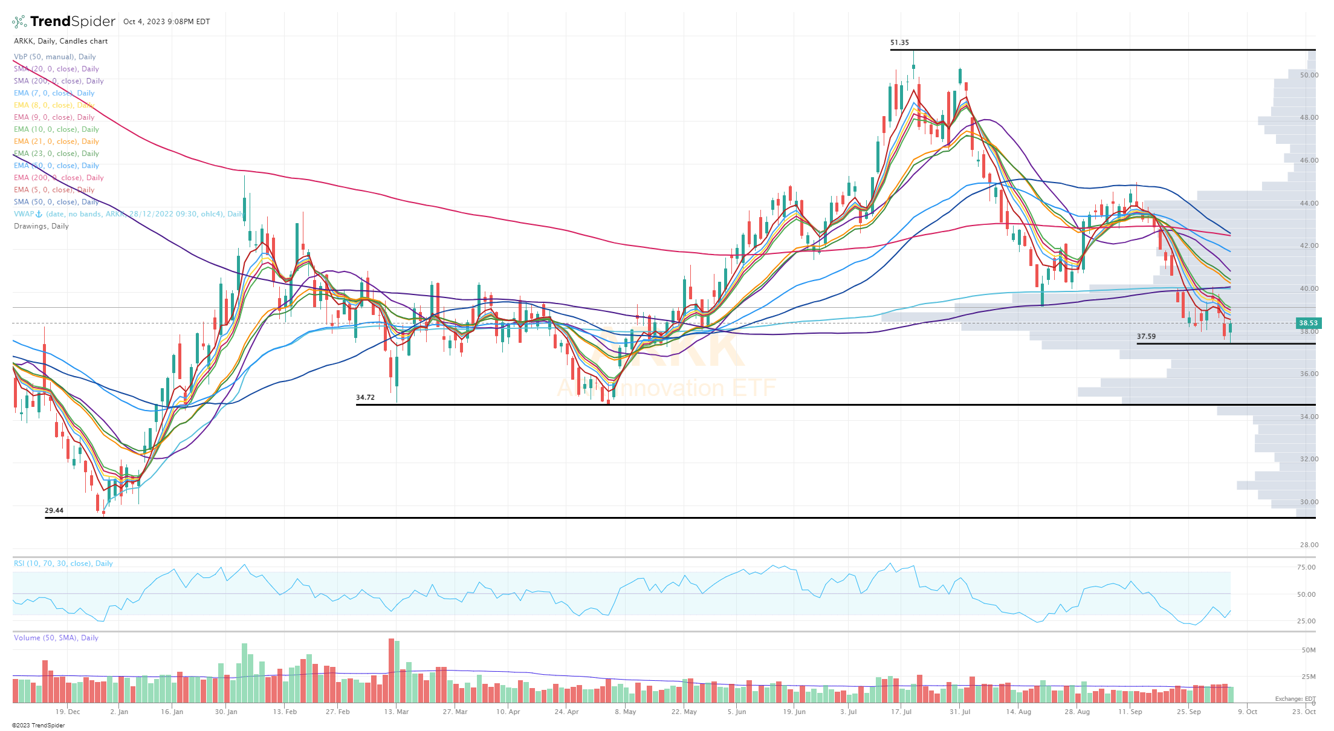
Task: Click the 50M volume axis label
Action: (x=1309, y=651)
